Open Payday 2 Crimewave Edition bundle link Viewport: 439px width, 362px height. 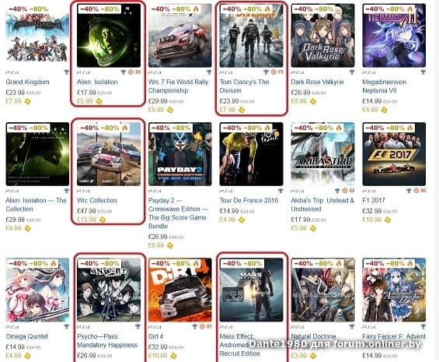(x=178, y=213)
